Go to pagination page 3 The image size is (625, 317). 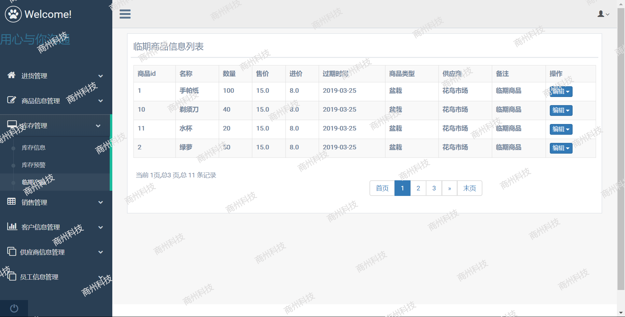(434, 188)
